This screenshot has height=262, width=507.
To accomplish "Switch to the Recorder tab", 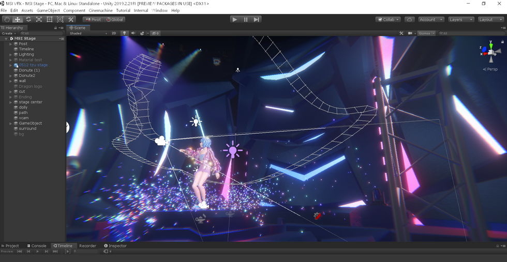I will 87,246.
